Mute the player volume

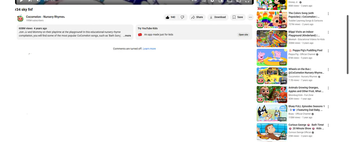tap(38, 1)
